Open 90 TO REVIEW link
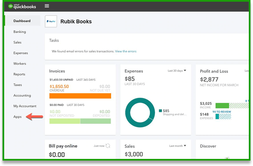 [222, 111]
